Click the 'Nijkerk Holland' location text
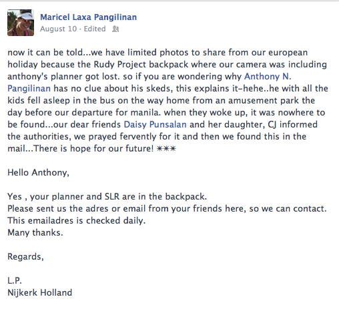 pos(40,293)
